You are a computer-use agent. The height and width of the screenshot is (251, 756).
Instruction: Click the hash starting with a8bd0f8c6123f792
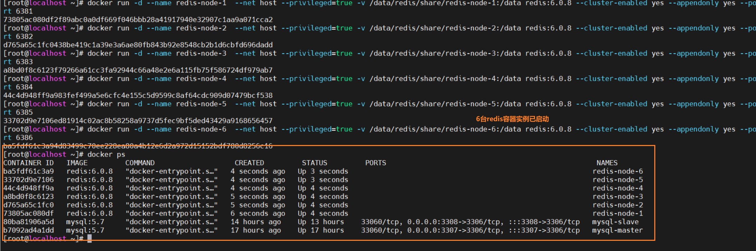pos(138,70)
